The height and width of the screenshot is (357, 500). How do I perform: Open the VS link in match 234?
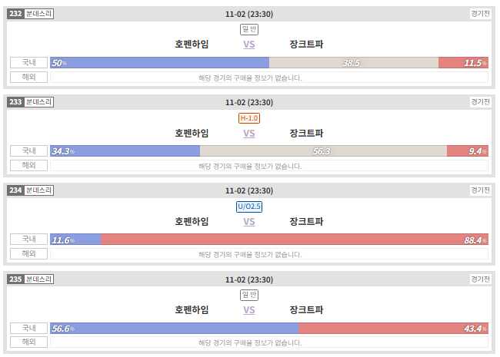click(249, 221)
